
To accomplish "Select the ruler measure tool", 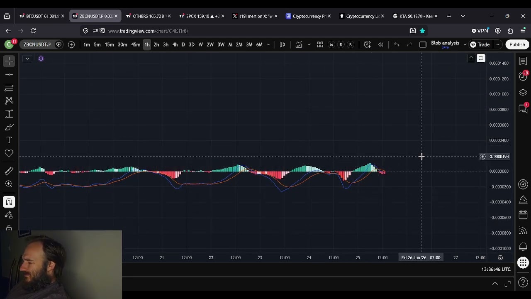I will click(x=9, y=171).
